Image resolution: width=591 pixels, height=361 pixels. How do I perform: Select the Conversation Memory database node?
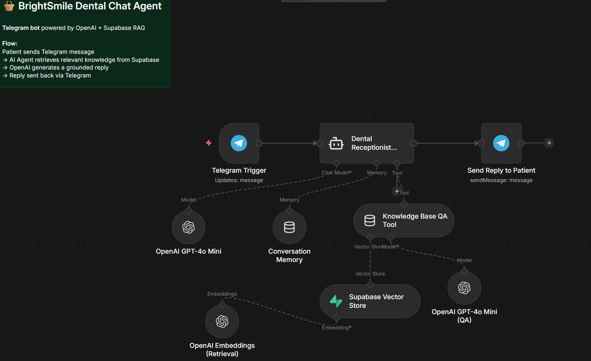tap(289, 227)
